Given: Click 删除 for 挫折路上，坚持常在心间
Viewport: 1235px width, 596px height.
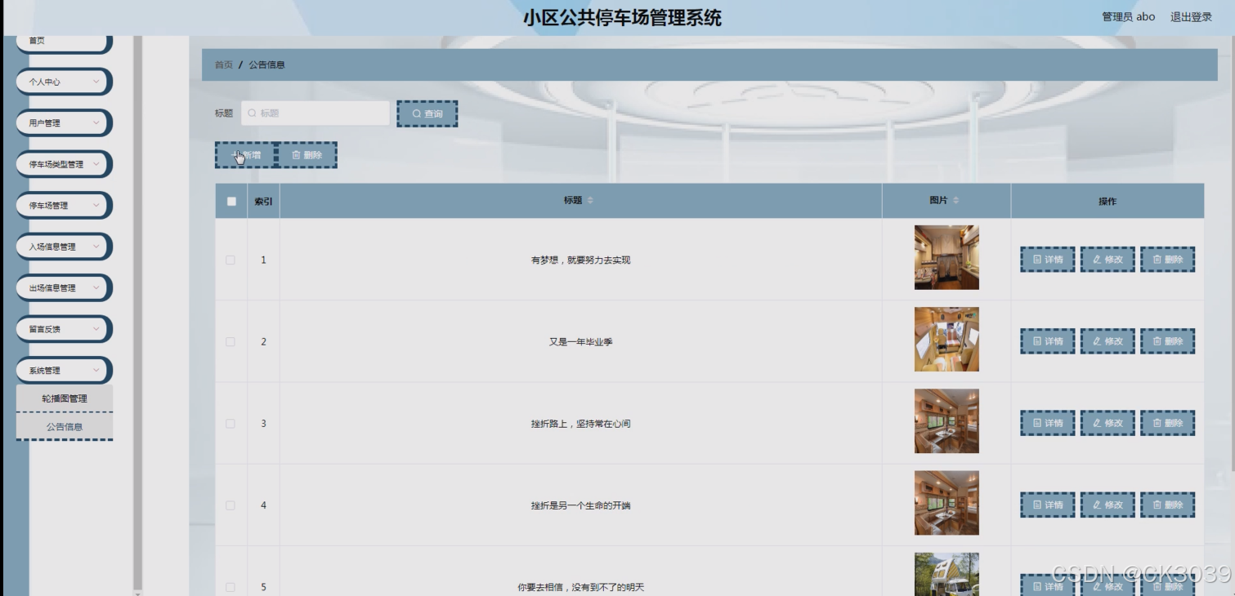Looking at the screenshot, I should point(1167,423).
